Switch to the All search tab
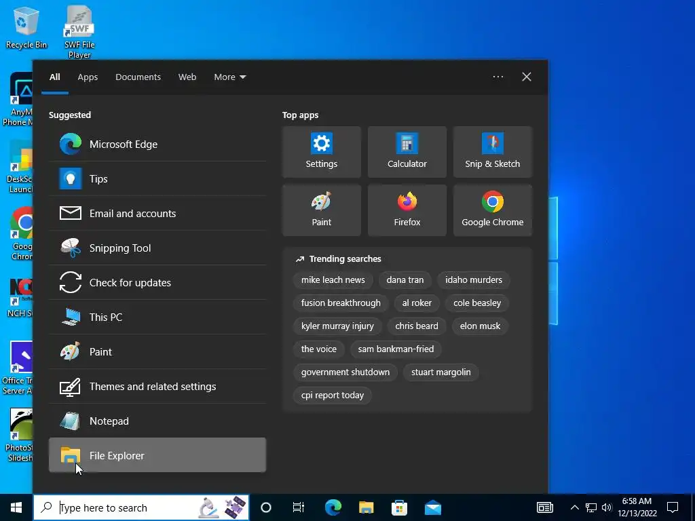695x521 pixels. 54,77
